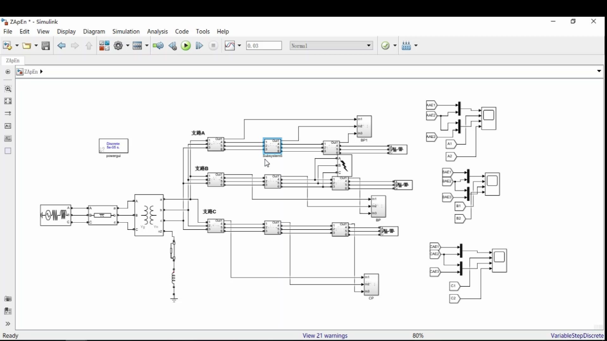The height and width of the screenshot is (341, 607).
Task: Expand the Model Advisor dropdown arrow
Action: [x=395, y=46]
